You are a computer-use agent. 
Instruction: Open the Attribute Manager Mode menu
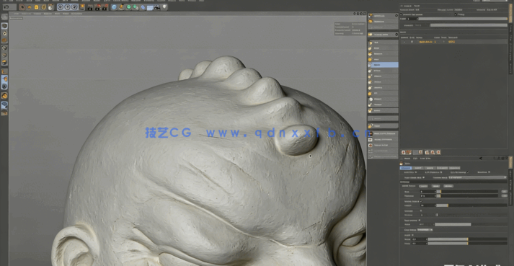click(x=408, y=159)
